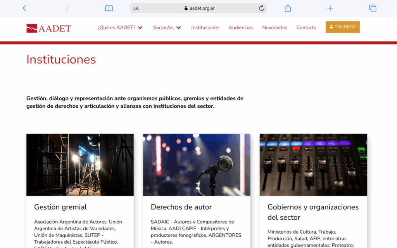The width and height of the screenshot is (397, 248).
Task: Select the stage lighting Gestión gremial image
Action: 80,165
